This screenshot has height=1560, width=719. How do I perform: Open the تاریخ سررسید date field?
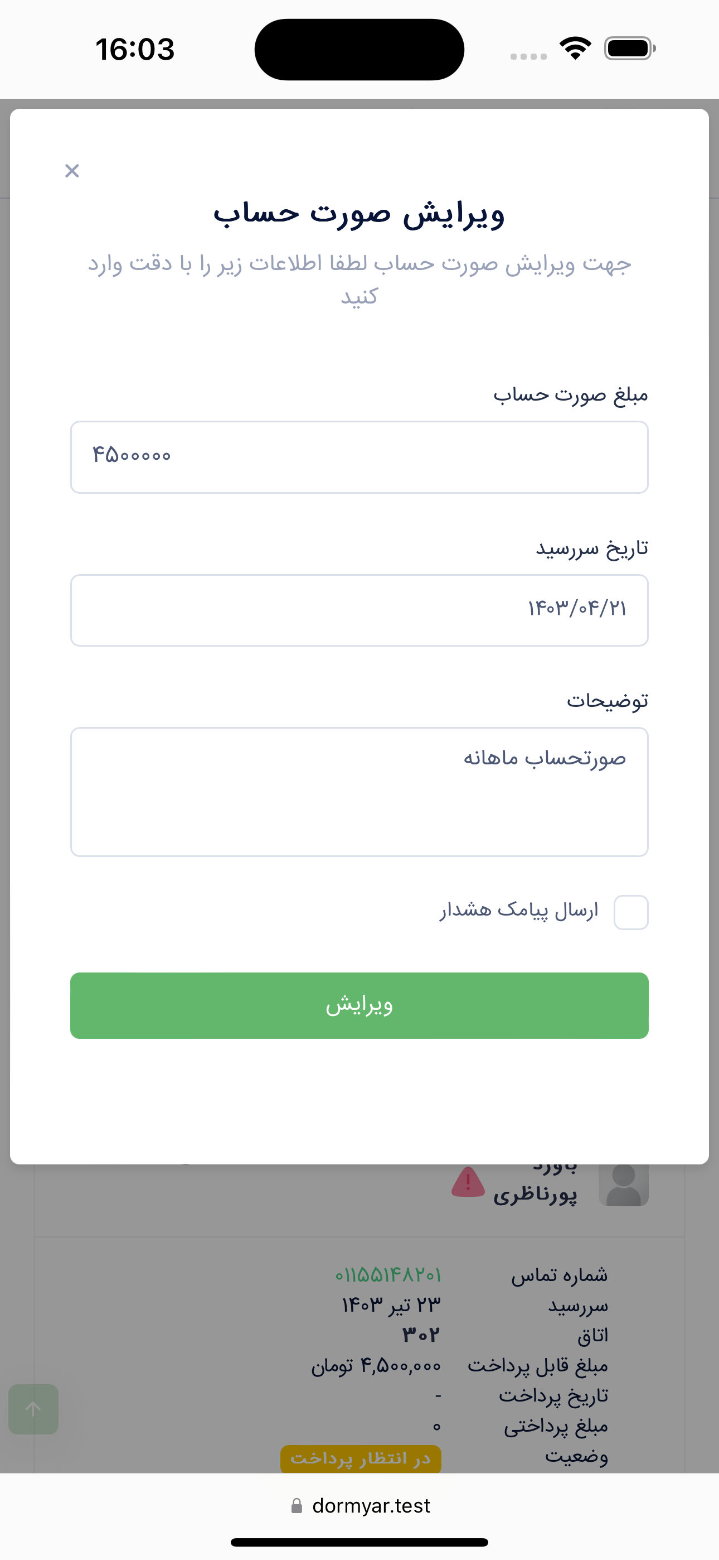[x=359, y=610]
